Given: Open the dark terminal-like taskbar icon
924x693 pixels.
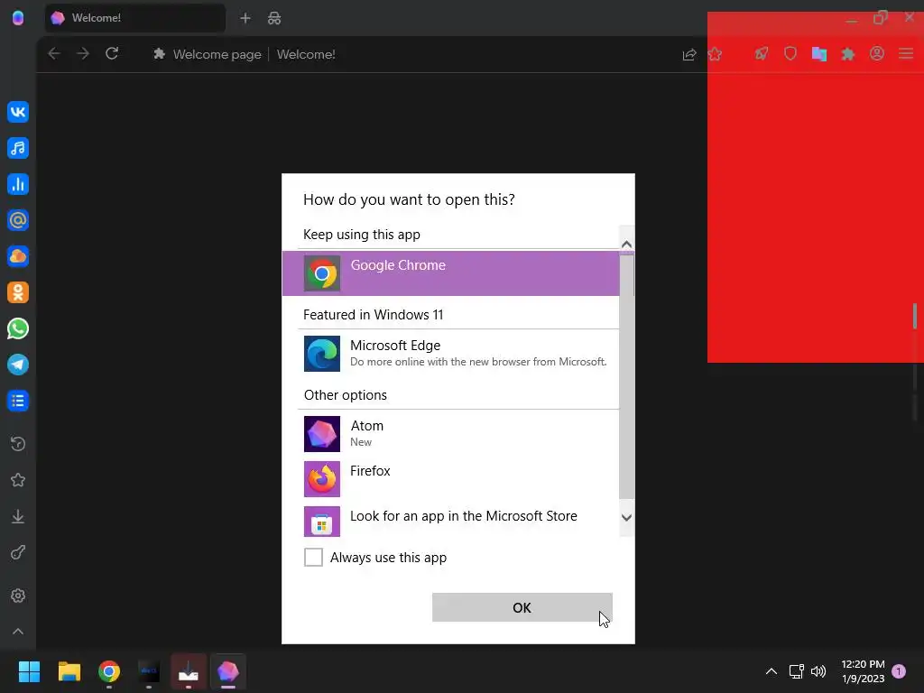Looking at the screenshot, I should [149, 671].
